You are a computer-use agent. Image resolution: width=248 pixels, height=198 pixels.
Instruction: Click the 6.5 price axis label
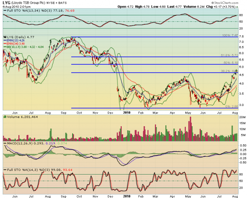point(241,47)
